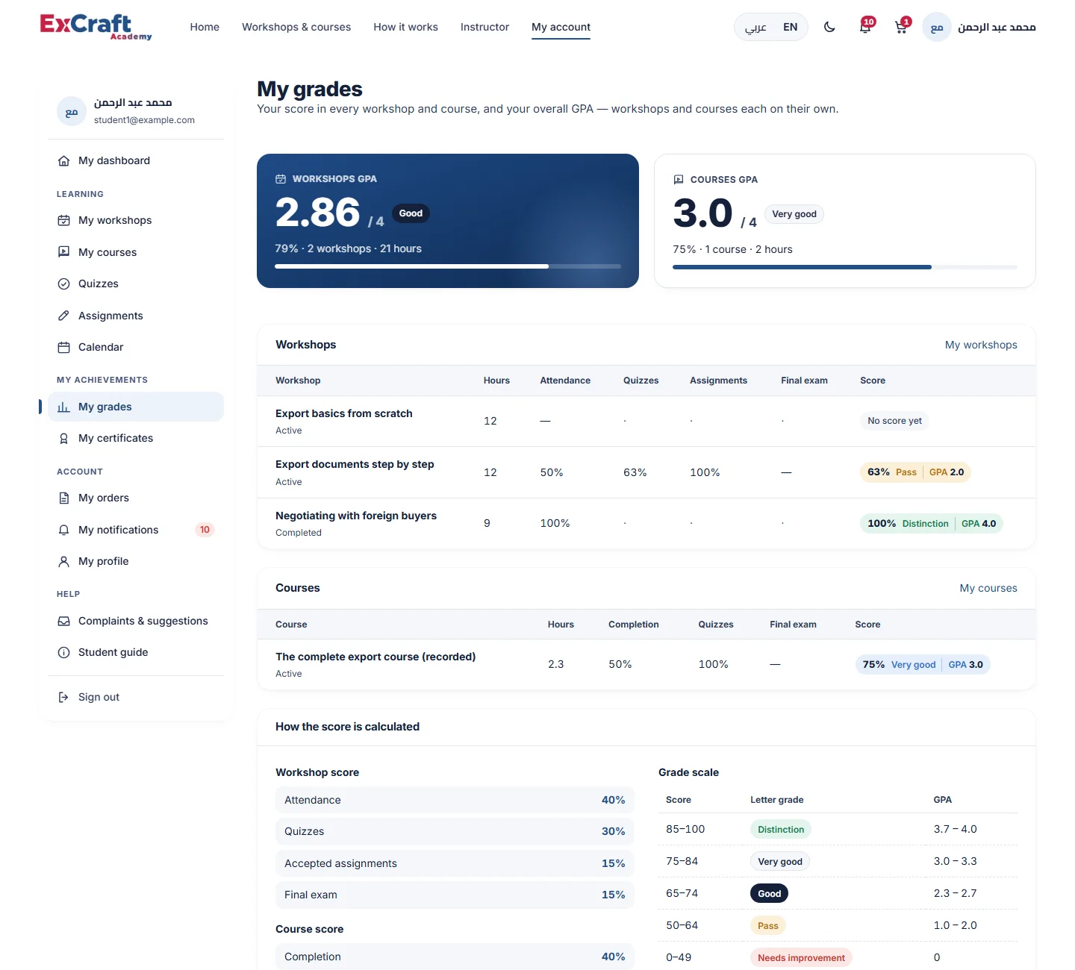
Task: Open Export basics from scratch workshop
Action: 343,413
